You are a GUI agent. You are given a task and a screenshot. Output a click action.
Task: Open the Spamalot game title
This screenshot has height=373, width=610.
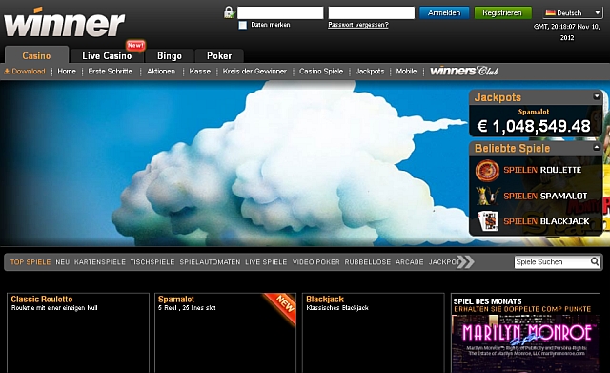tap(175, 299)
